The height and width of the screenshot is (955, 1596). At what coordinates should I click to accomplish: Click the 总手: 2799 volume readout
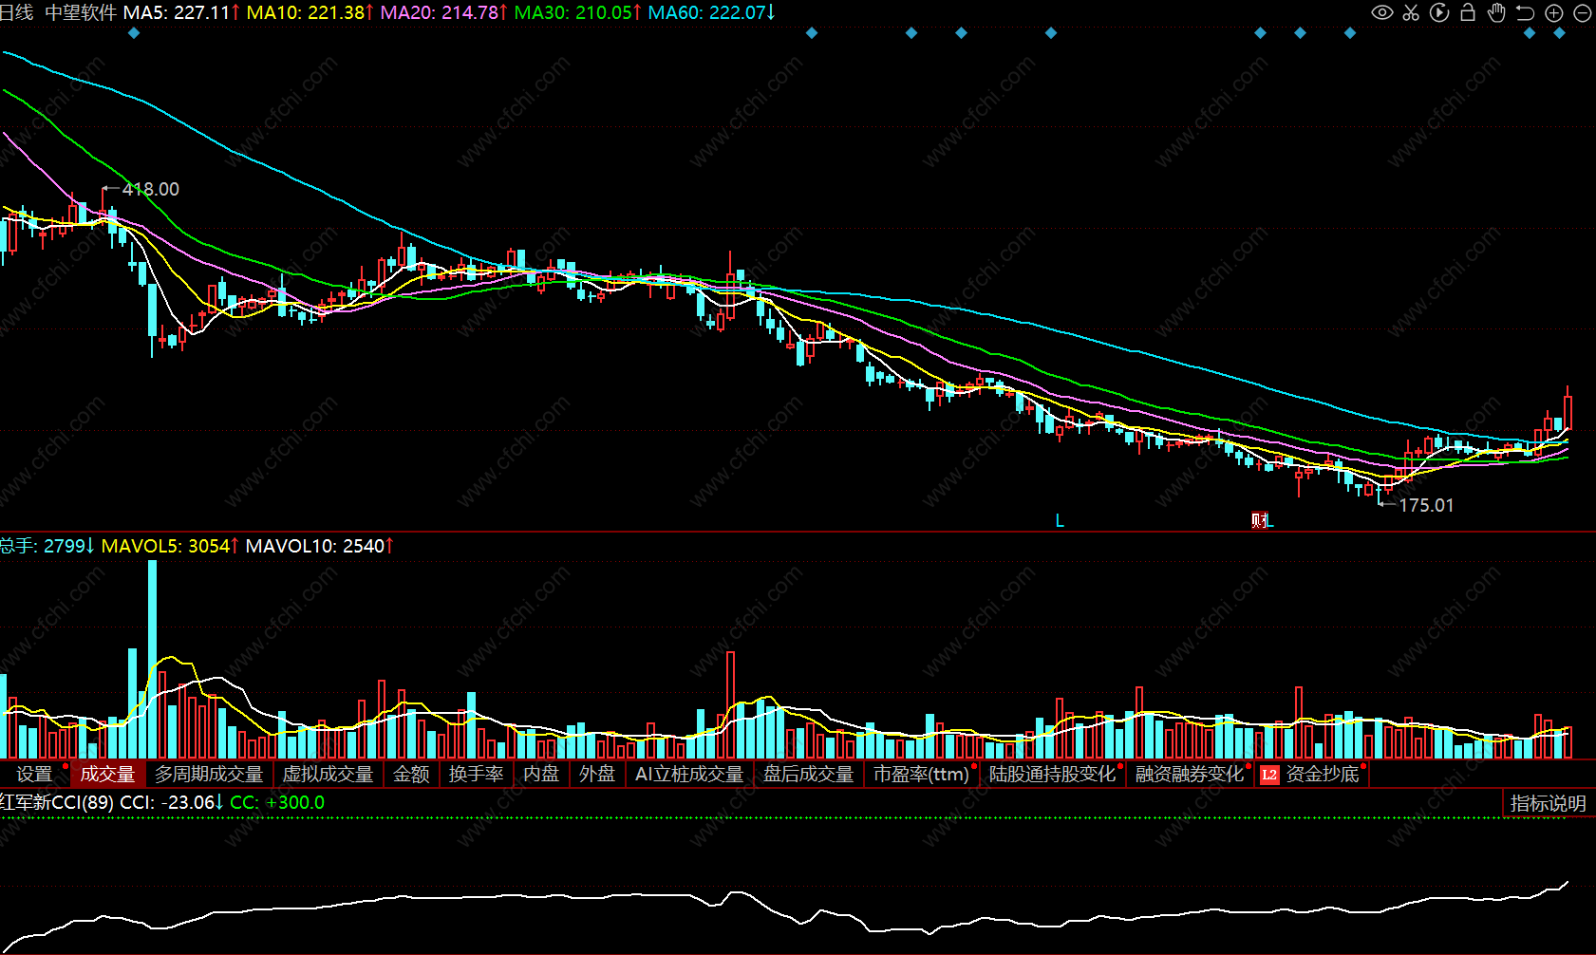[47, 546]
